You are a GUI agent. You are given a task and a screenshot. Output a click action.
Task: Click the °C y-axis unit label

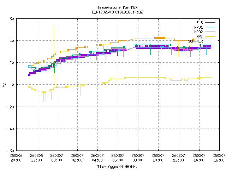click(x=4, y=85)
